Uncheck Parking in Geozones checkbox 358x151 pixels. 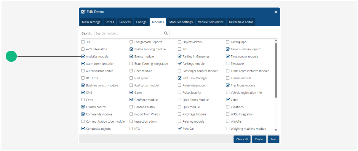(x=180, y=56)
